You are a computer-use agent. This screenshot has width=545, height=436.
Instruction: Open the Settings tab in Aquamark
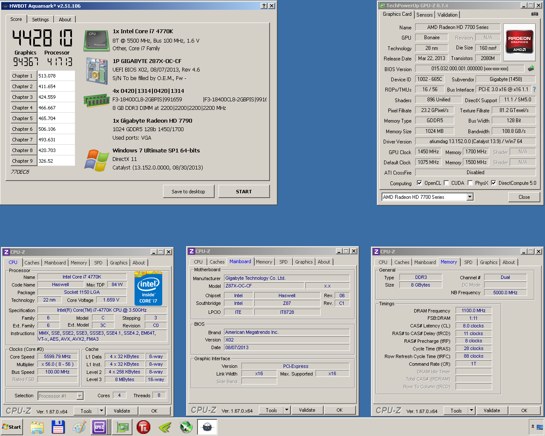point(40,20)
